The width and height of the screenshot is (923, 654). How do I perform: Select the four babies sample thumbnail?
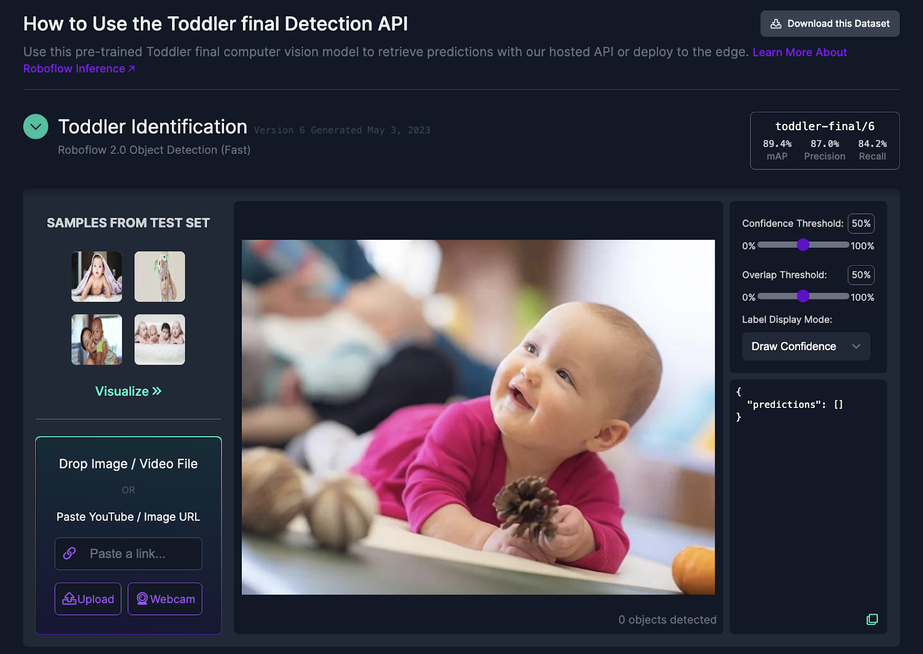point(160,339)
